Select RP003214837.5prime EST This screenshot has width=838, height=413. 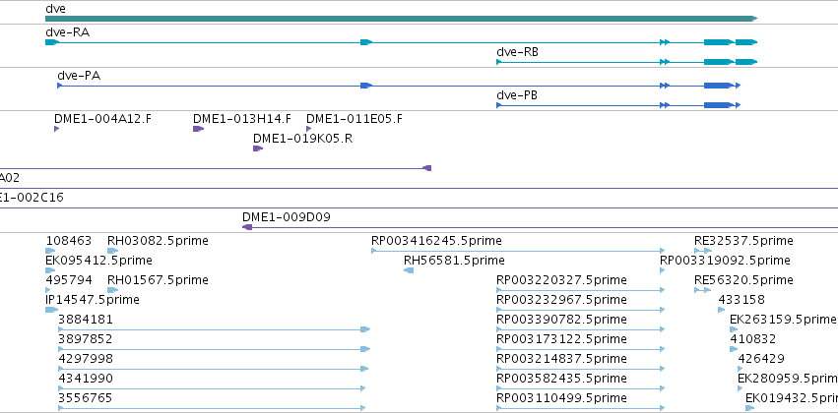click(561, 359)
